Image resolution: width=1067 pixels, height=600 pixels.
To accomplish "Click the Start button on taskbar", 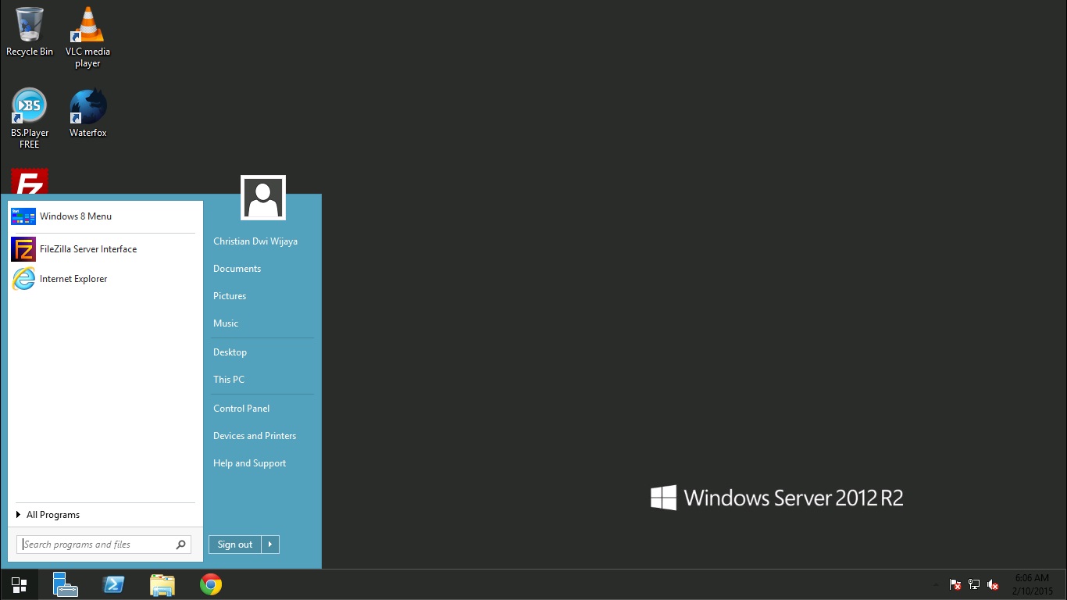I will [x=20, y=585].
